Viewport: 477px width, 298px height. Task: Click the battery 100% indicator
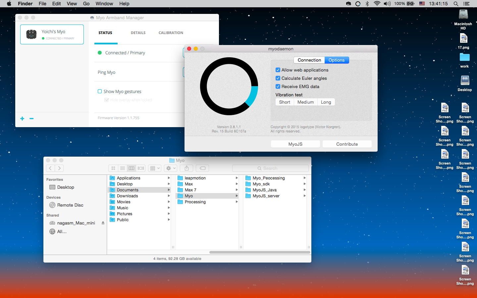(404, 4)
